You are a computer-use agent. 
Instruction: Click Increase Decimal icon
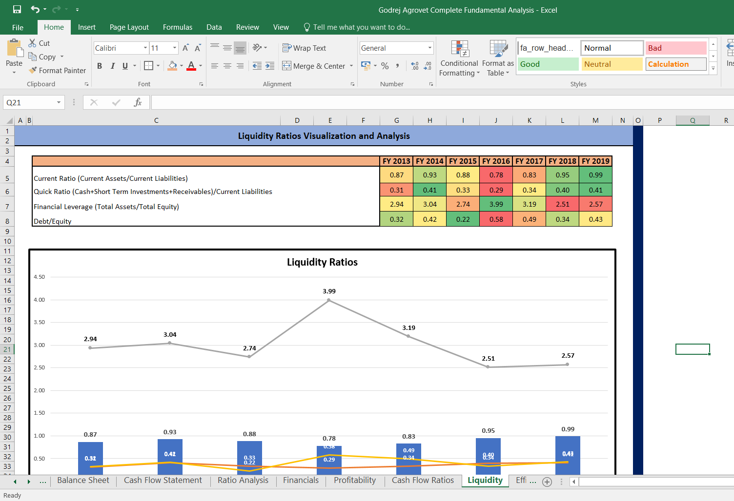[415, 66]
